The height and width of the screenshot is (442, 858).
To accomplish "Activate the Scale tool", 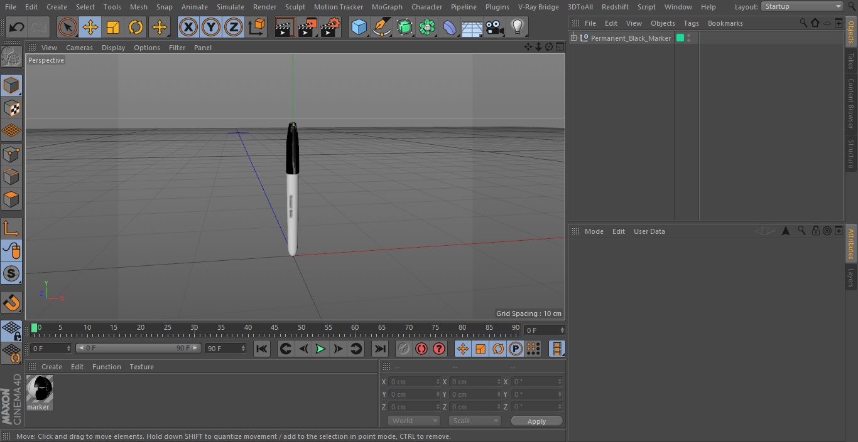I will click(113, 27).
